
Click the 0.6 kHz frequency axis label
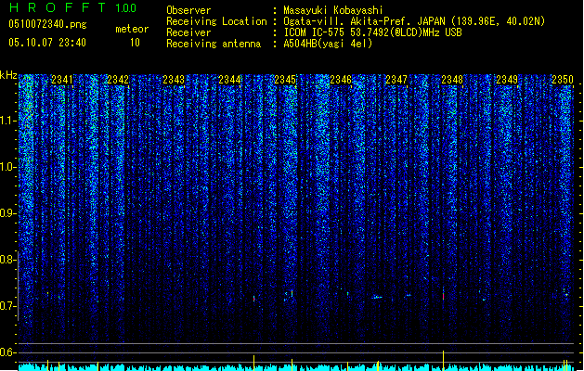tap(8, 352)
